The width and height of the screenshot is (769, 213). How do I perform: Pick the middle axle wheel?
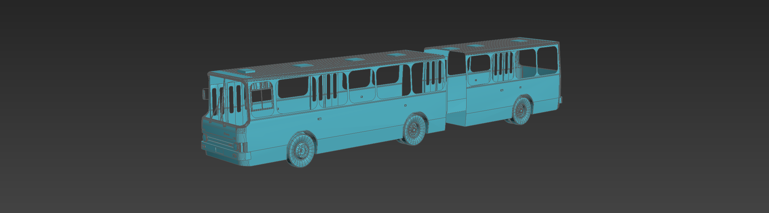[414, 129]
